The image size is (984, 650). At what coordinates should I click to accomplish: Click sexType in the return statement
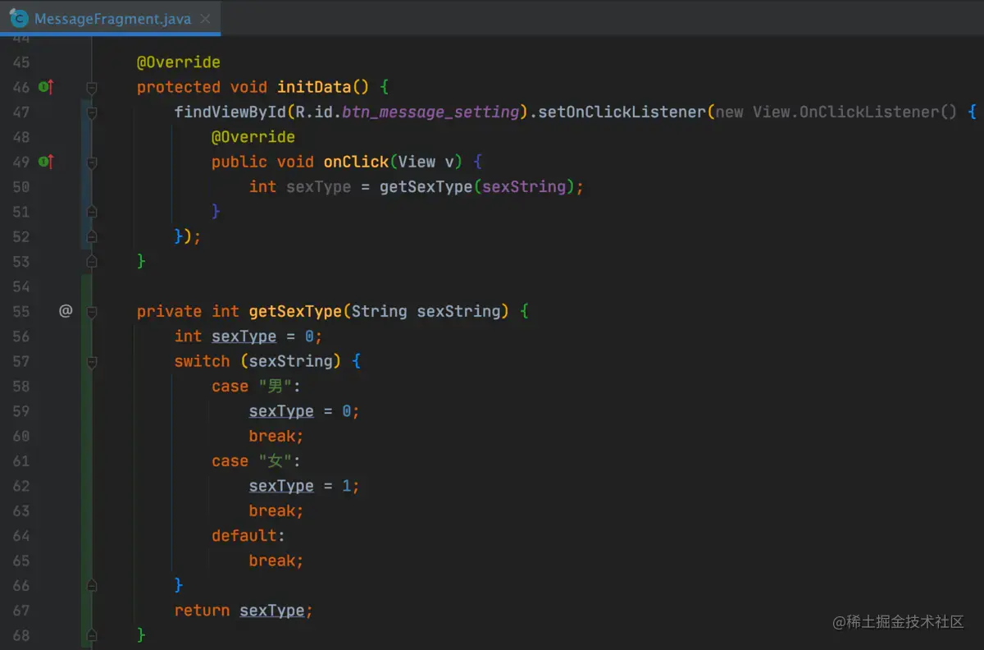pos(272,611)
